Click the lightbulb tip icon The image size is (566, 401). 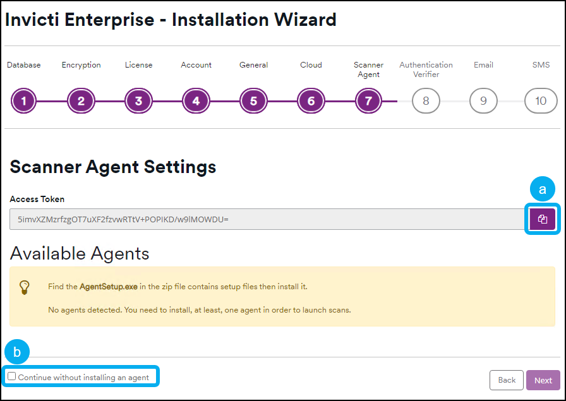tap(25, 289)
